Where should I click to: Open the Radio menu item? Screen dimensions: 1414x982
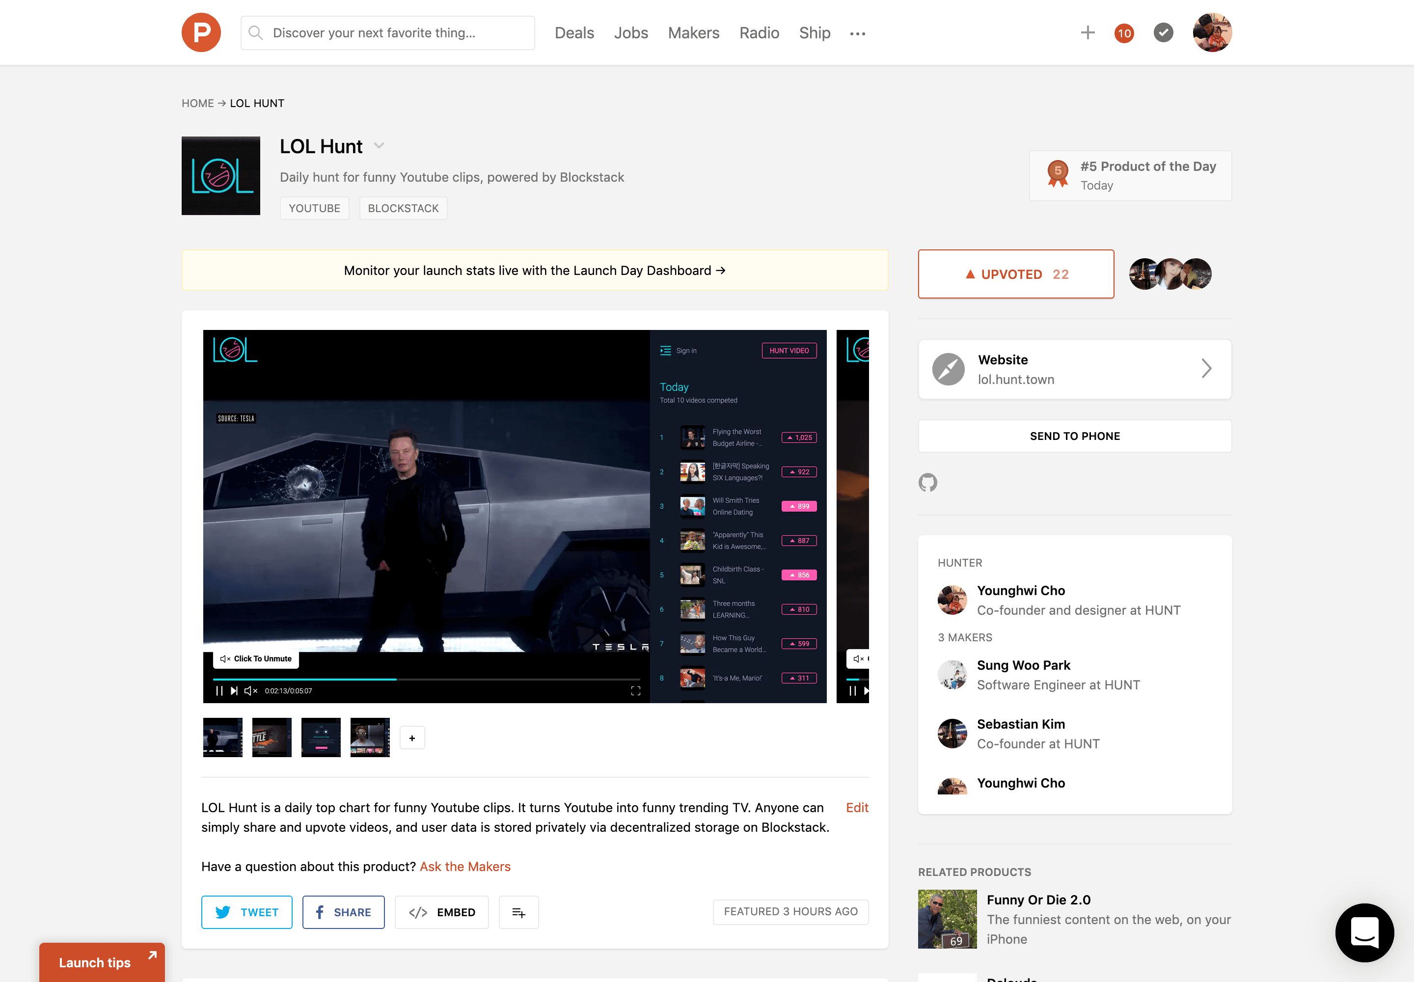tap(760, 32)
